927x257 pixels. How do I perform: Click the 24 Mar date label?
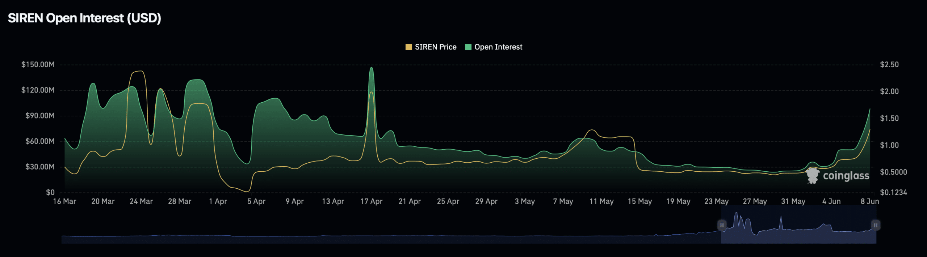[141, 201]
